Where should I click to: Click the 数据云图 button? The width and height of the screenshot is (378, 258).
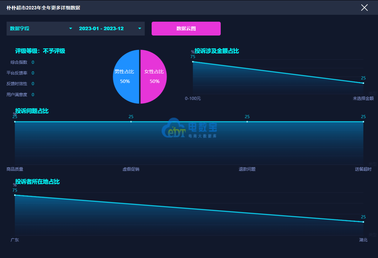pyautogui.click(x=186, y=29)
